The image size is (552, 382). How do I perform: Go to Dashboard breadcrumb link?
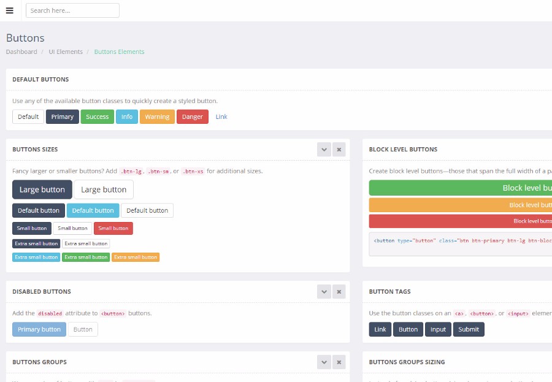(x=21, y=52)
